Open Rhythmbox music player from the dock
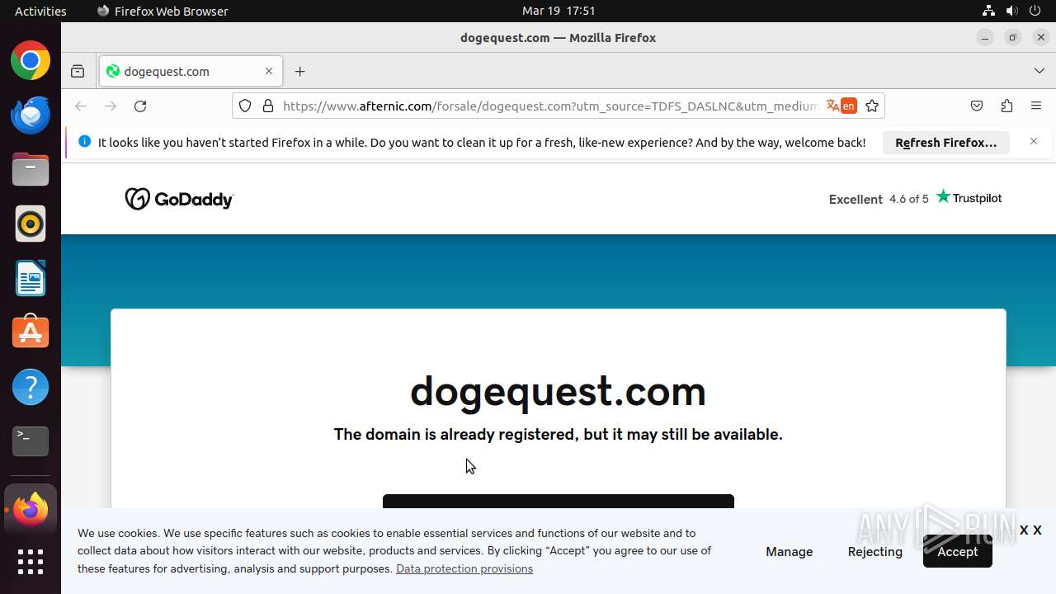1056x594 pixels. [31, 224]
